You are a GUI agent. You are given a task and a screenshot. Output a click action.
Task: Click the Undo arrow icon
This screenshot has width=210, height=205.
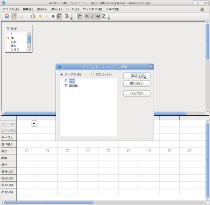[40, 16]
